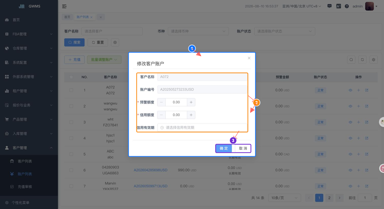The image size is (384, 209).
Task: Click the 信用额度 value field
Action: pos(176,115)
